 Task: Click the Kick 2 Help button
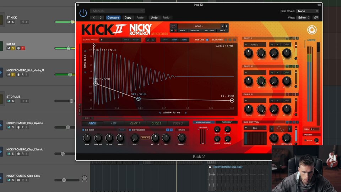click(x=222, y=31)
